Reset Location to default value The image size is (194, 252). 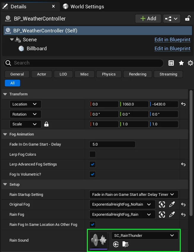pos(183,104)
